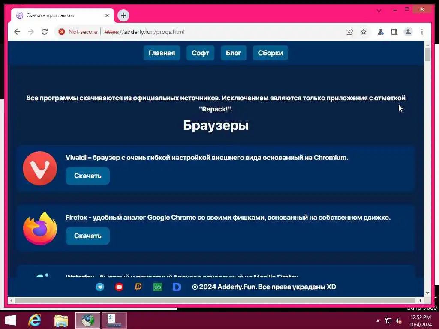Launch Internet Explorer from taskbar
Screen dimensions: 439x329
coord(35,320)
